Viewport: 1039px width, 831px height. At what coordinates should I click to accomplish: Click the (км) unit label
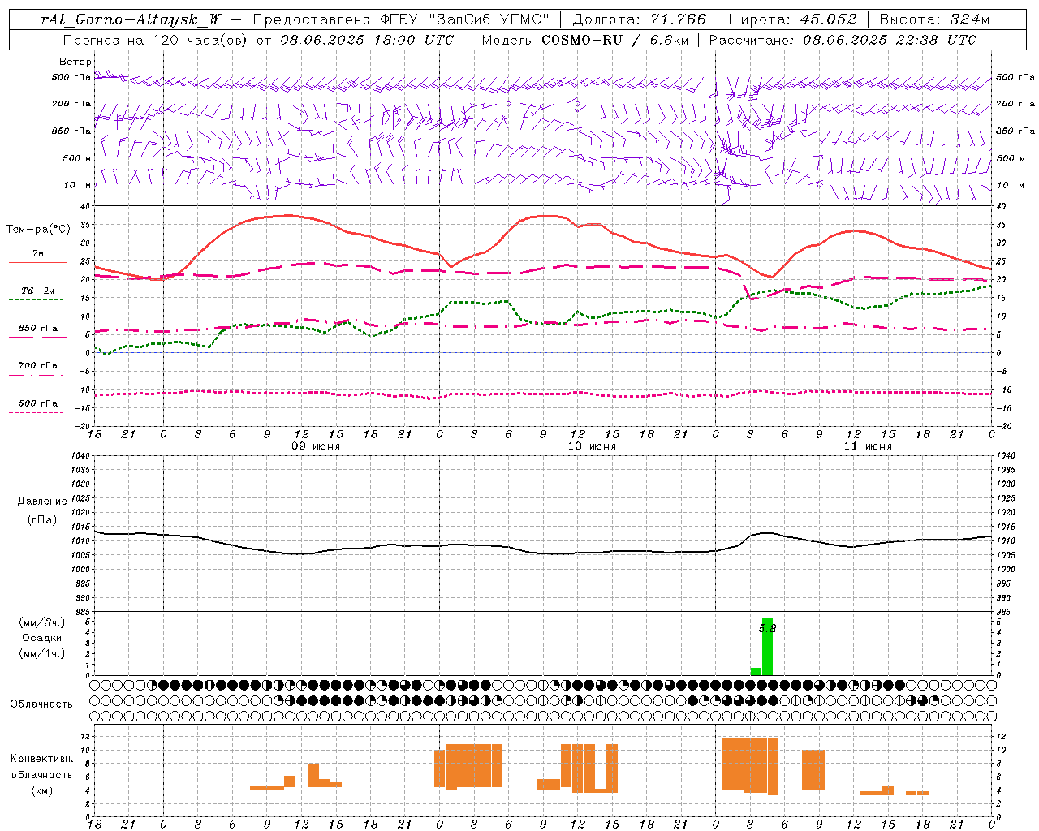pyautogui.click(x=42, y=790)
